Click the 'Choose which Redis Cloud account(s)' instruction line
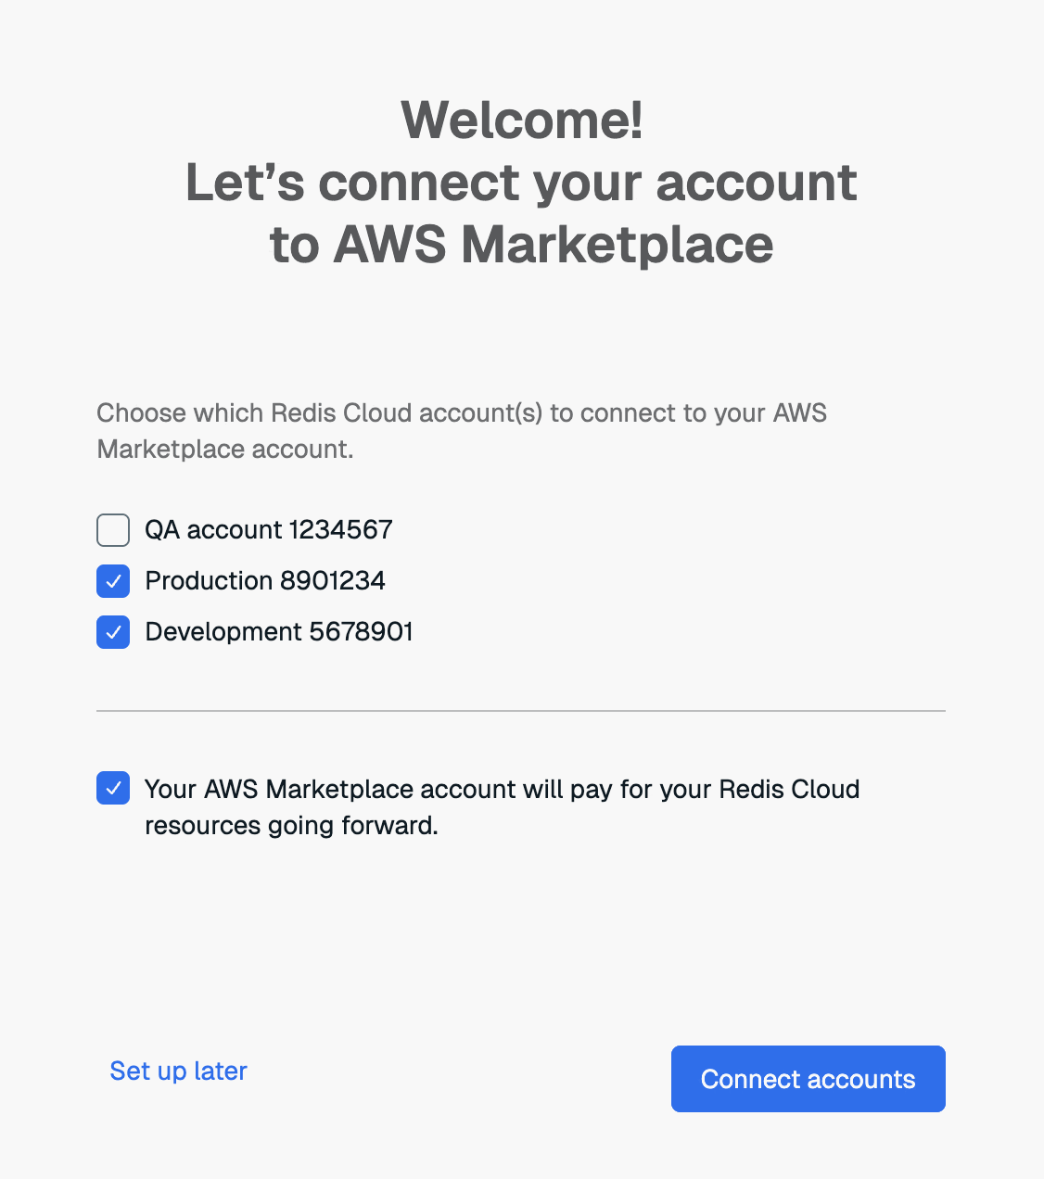Screen dimensions: 1044x1179 point(461,413)
